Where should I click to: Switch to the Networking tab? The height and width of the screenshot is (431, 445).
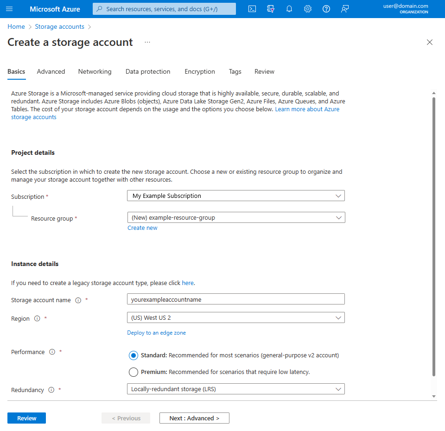point(95,71)
